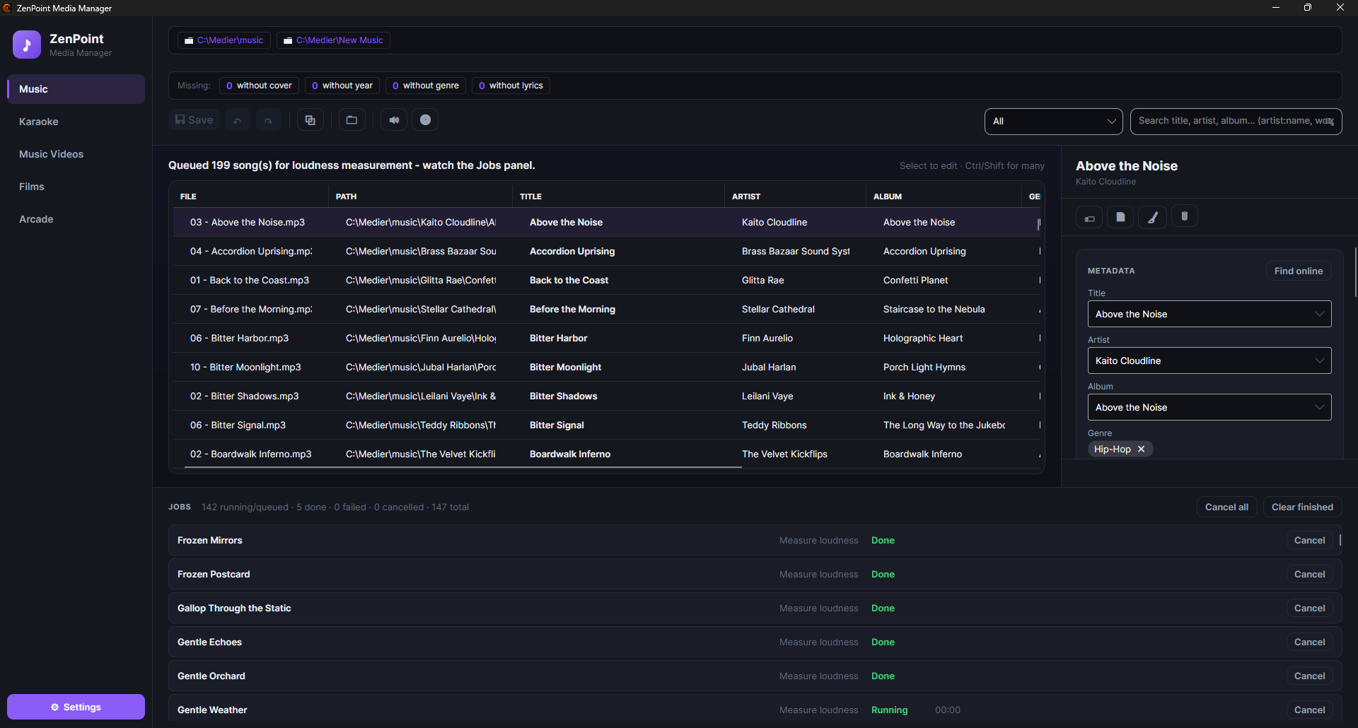Select the 'Boardwalk Inferno' title cell

point(570,454)
